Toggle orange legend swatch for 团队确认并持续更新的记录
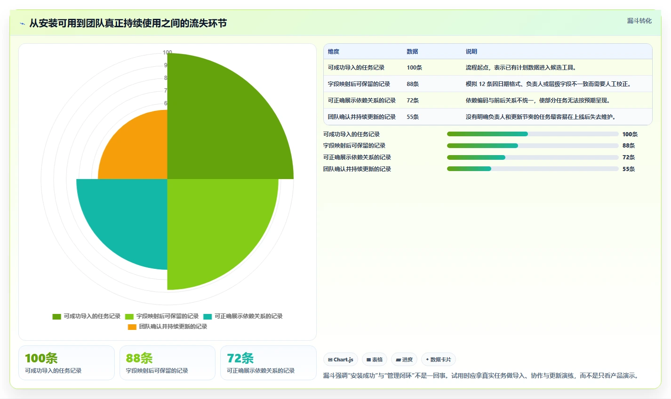 (132, 327)
